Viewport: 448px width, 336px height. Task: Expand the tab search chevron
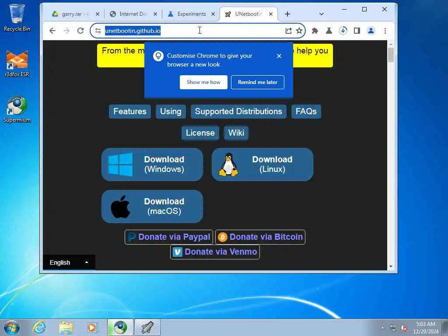pos(322,14)
